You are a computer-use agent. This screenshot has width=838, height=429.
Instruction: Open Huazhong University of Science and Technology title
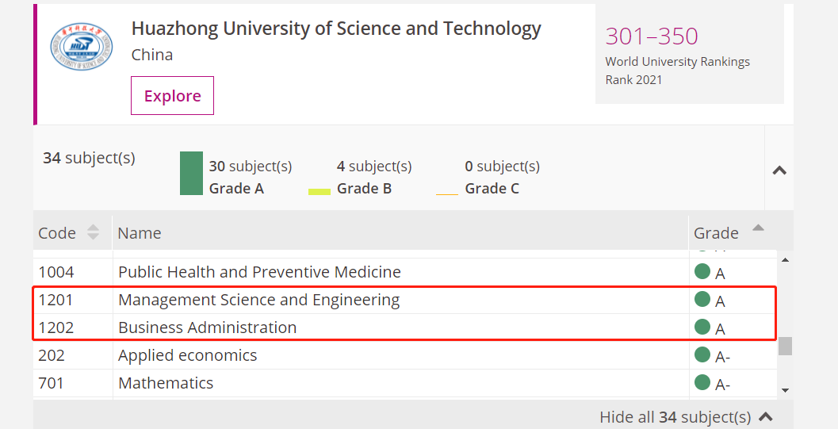tap(336, 29)
